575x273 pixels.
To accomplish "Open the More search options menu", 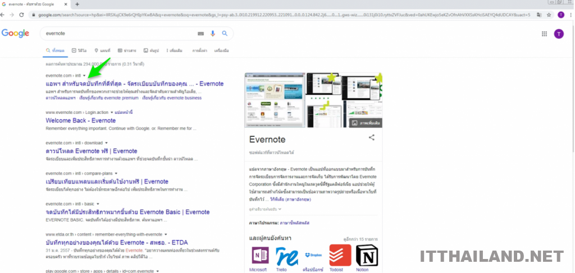I will [174, 50].
